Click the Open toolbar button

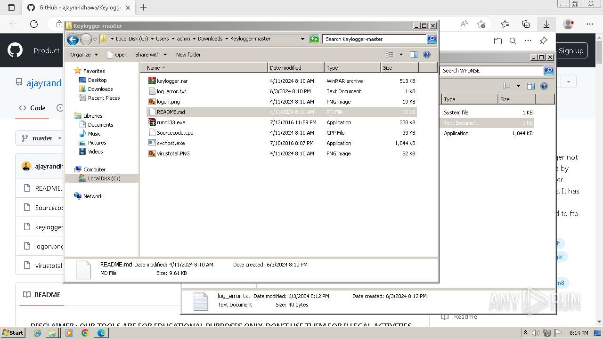point(117,55)
